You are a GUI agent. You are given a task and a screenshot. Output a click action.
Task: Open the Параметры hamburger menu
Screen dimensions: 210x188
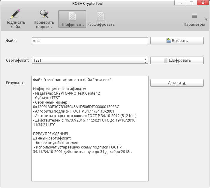coord(194,19)
